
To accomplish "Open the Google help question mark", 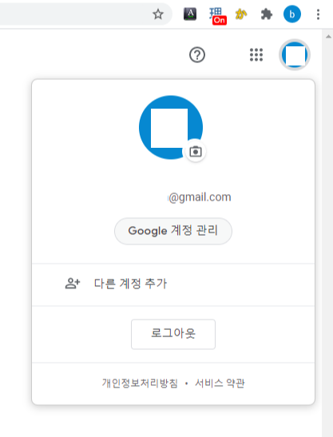I will tap(197, 54).
